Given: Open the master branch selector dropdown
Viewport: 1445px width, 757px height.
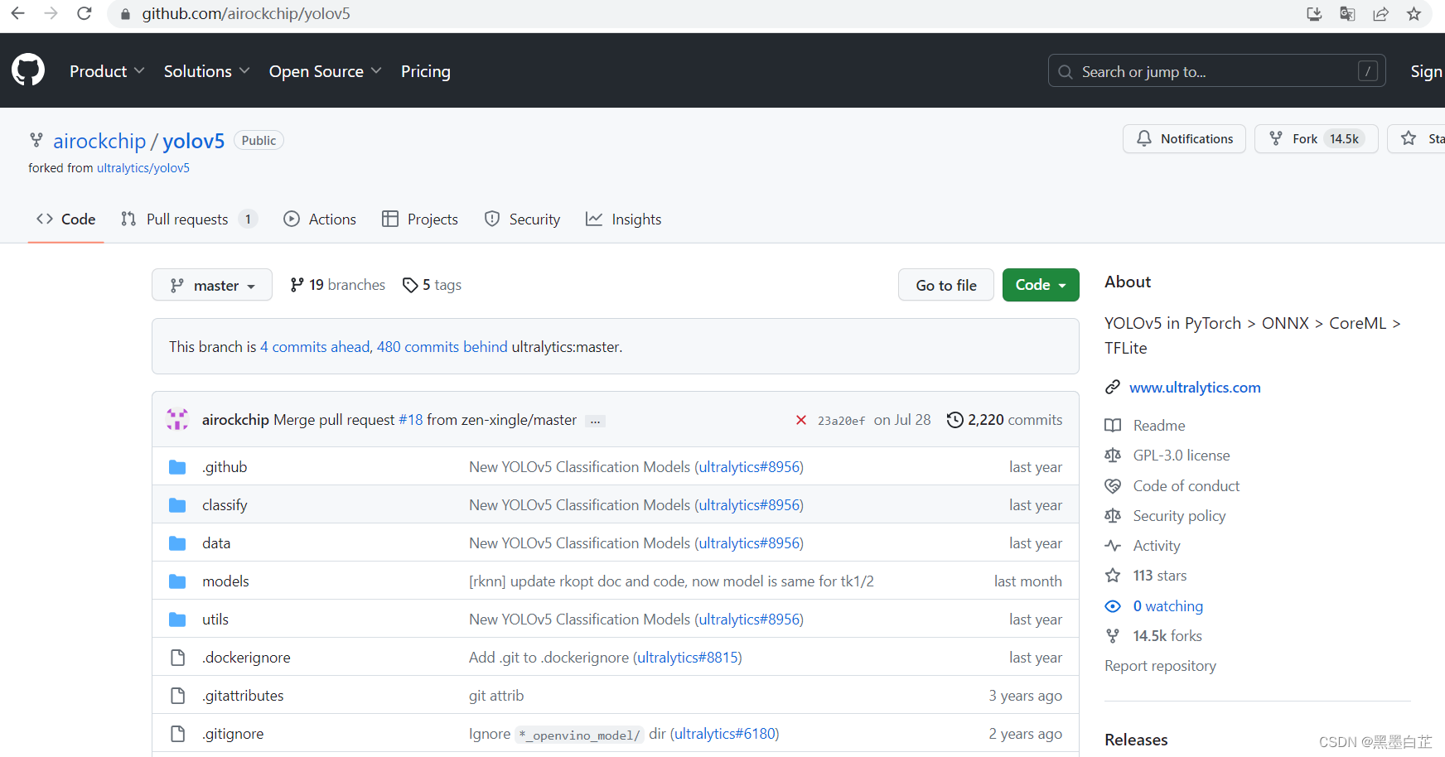Looking at the screenshot, I should tap(212, 285).
